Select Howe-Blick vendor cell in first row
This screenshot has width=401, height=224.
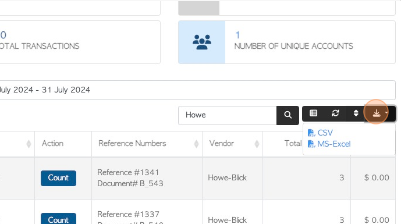click(x=227, y=177)
